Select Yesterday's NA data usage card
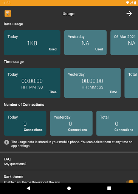Screen dimensions: 138x194 pyautogui.click(x=85, y=43)
